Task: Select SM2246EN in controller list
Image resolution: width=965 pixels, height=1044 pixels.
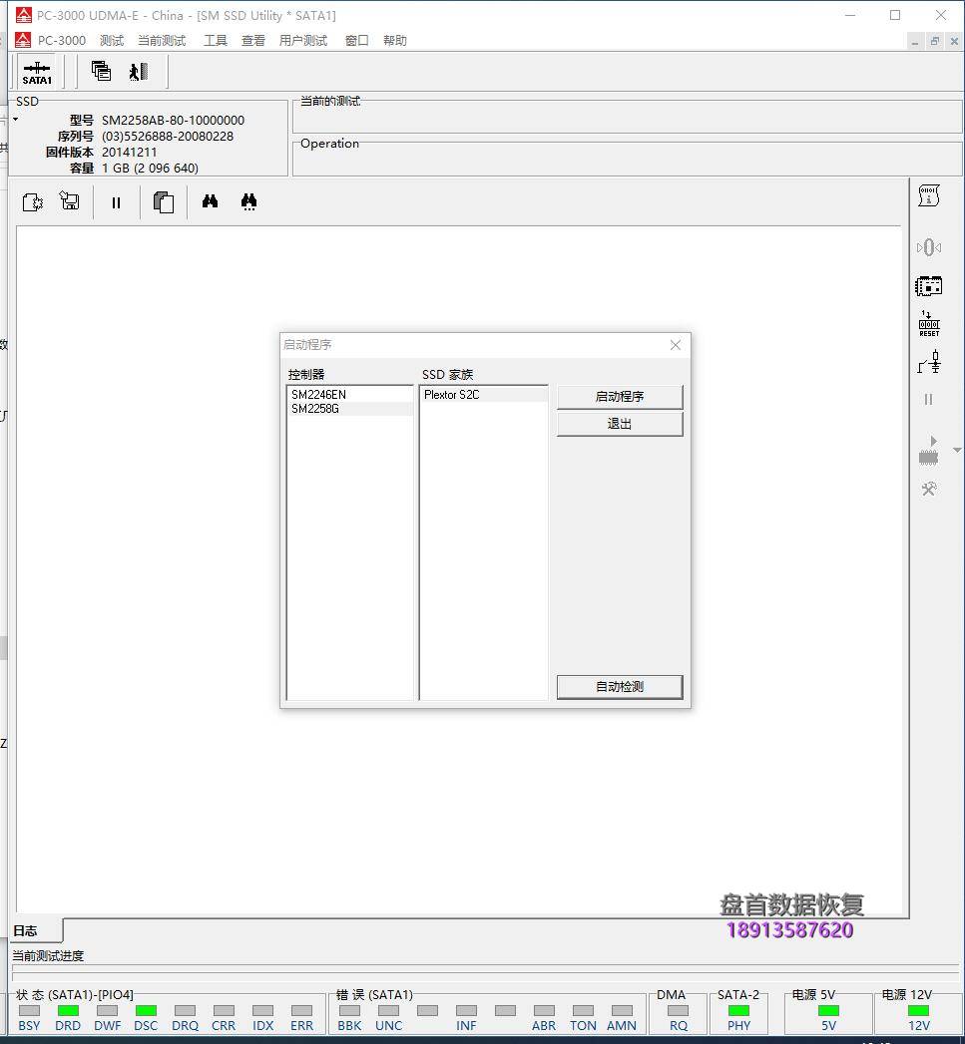Action: click(x=350, y=394)
